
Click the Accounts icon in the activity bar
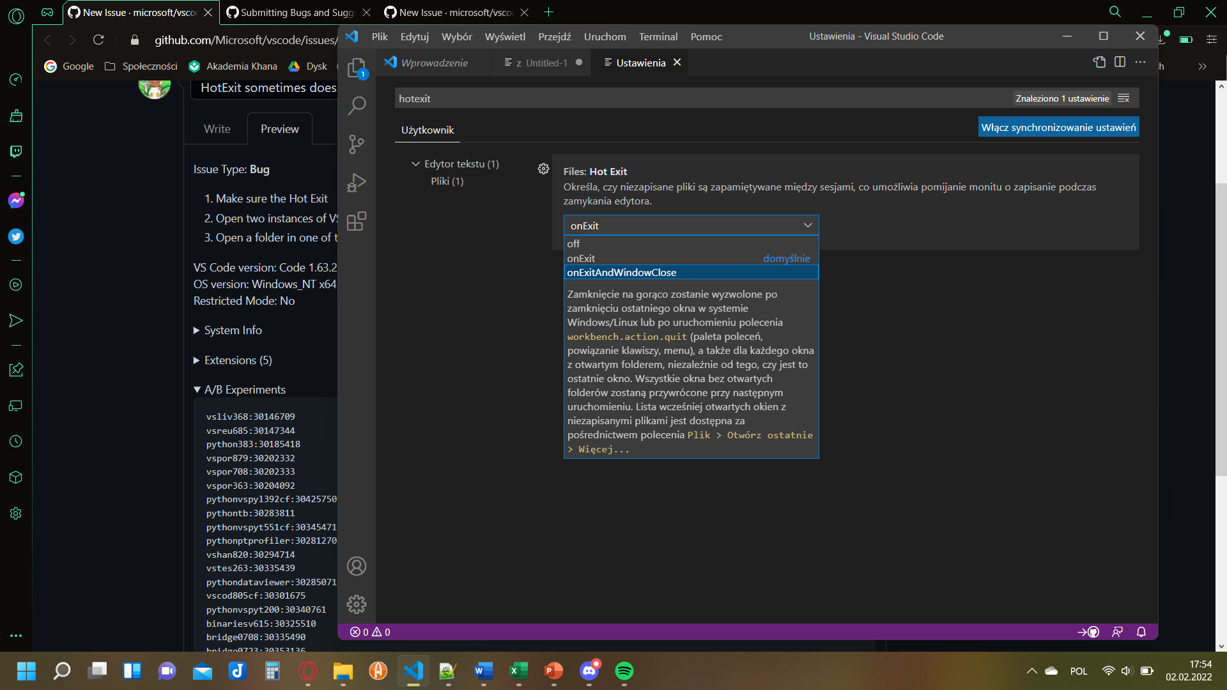[356, 566]
